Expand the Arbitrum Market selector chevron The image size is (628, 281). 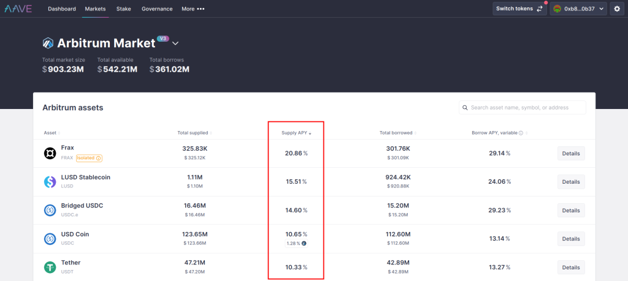click(175, 43)
